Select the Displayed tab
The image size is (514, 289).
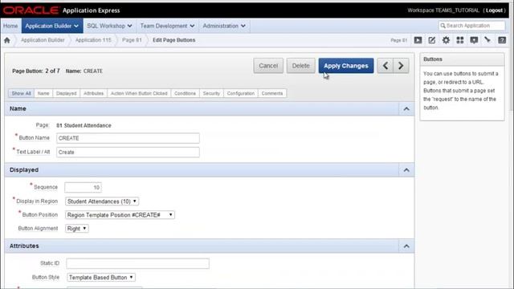coord(66,93)
